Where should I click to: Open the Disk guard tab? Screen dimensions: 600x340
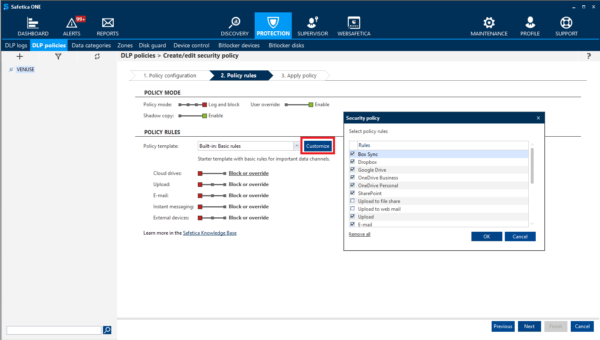(152, 45)
